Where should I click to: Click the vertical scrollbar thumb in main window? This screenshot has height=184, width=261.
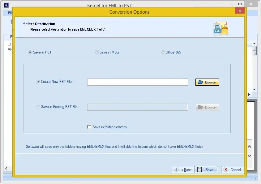[254, 51]
